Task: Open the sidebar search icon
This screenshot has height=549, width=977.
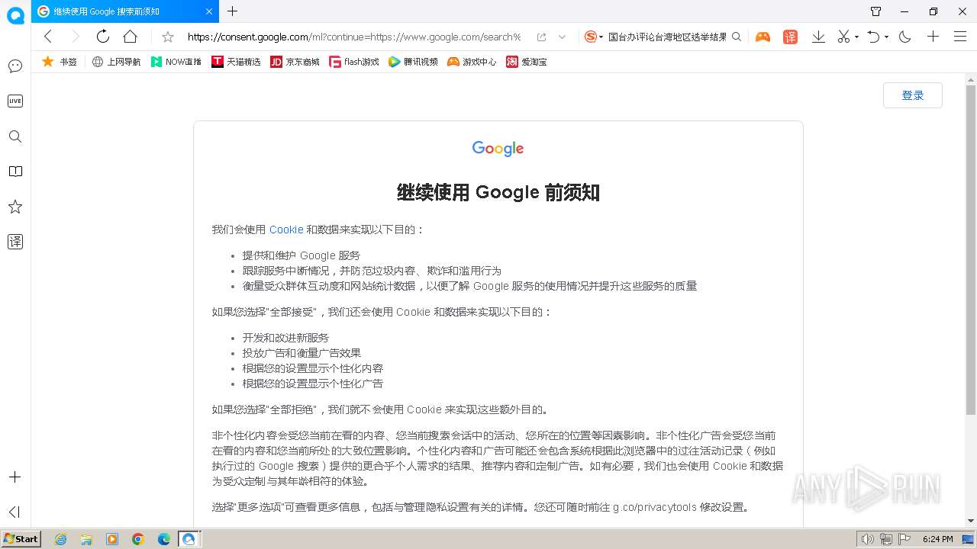Action: [x=15, y=136]
